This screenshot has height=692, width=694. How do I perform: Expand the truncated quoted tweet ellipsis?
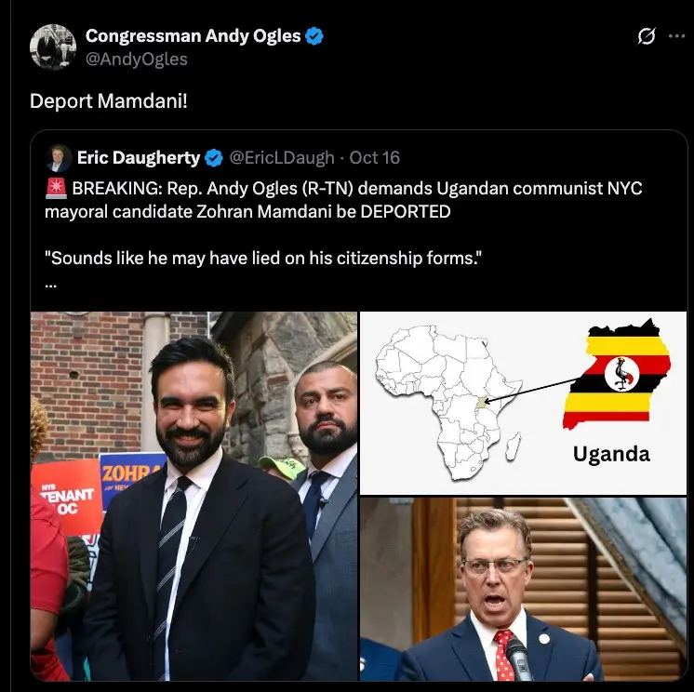(51, 286)
